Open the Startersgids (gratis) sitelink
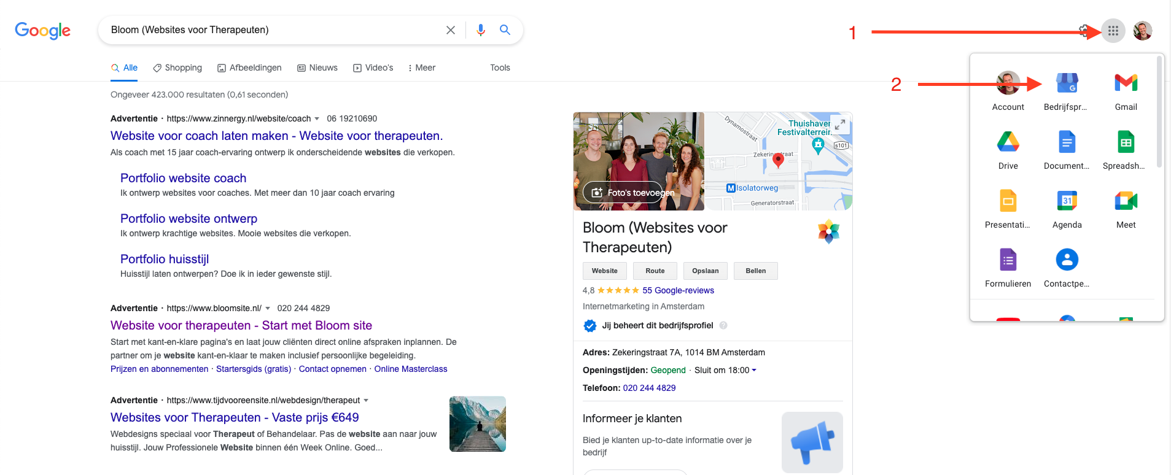The width and height of the screenshot is (1171, 475). [x=254, y=369]
